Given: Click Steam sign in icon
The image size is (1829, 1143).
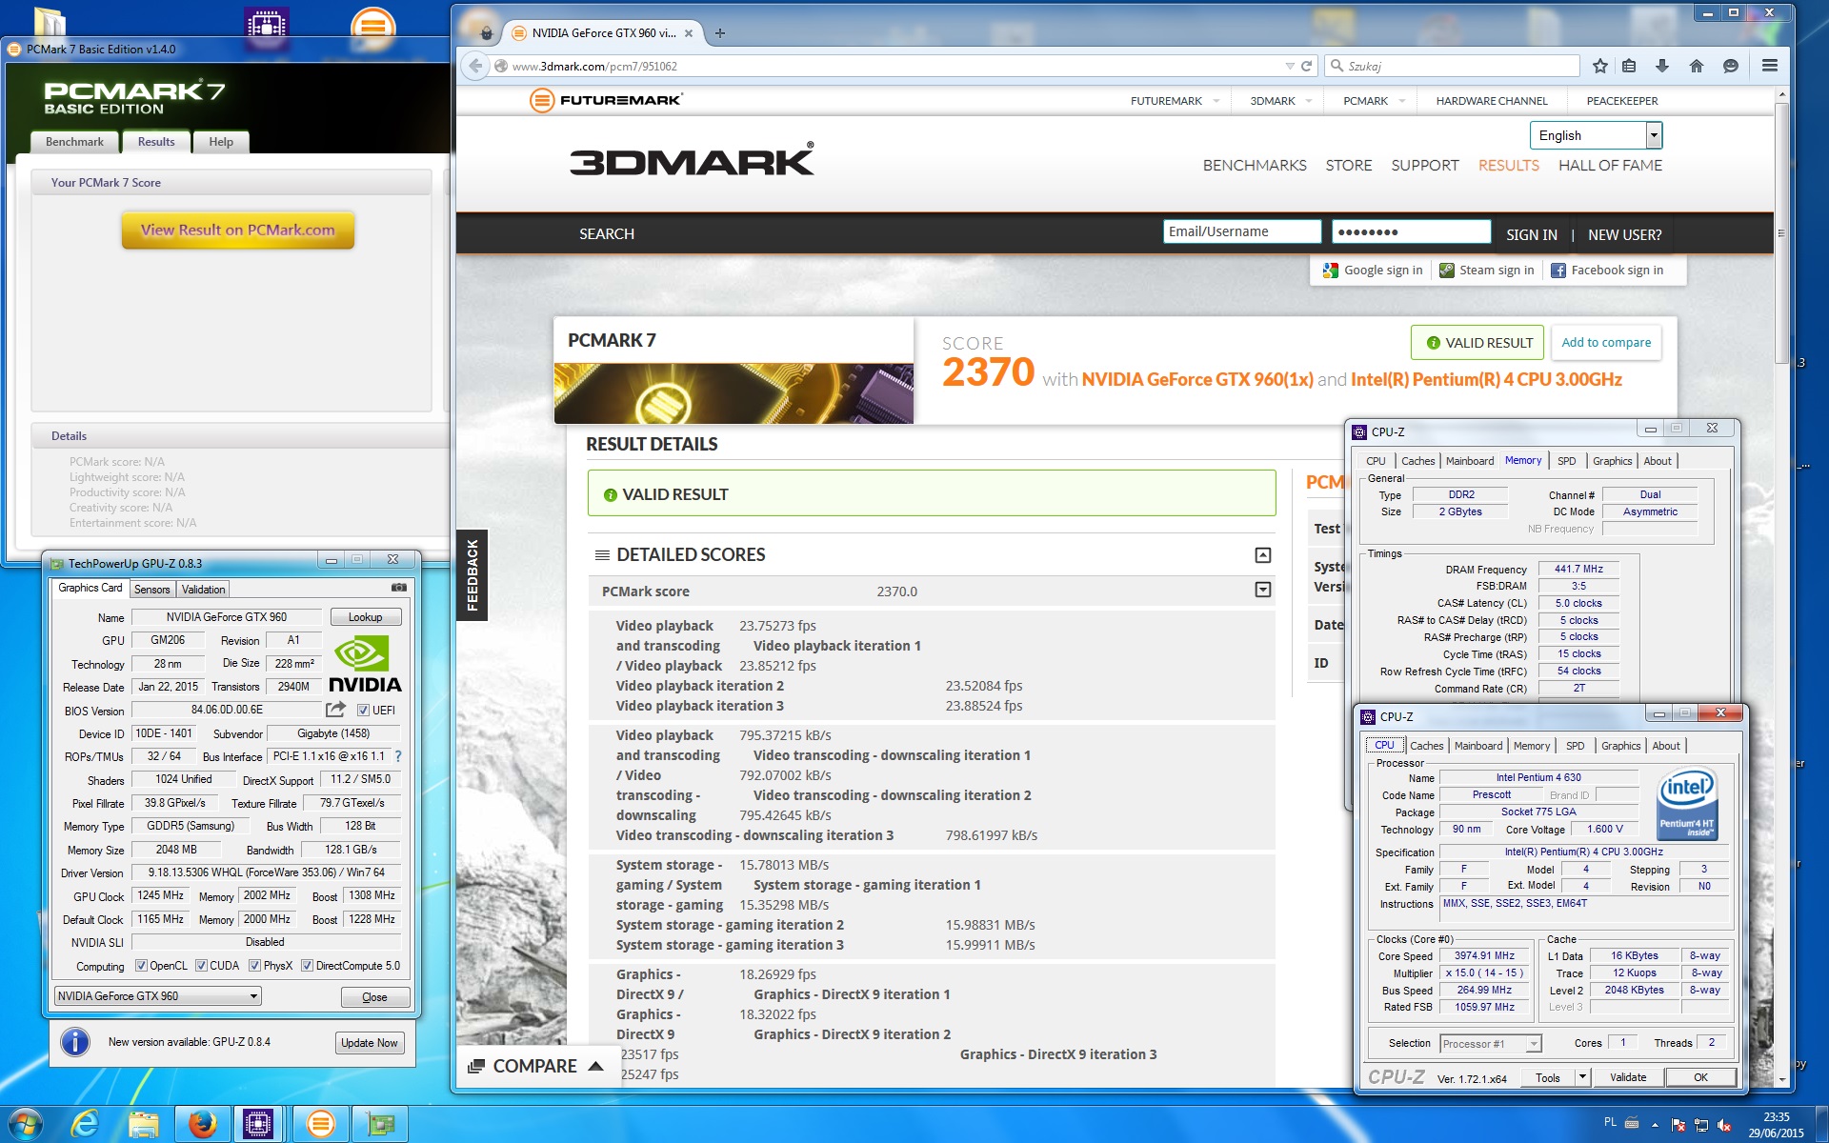Looking at the screenshot, I should 1447,271.
